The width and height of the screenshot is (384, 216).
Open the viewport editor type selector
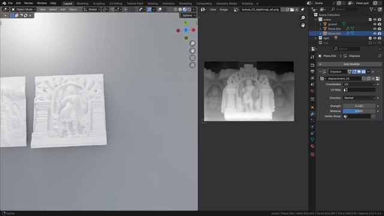(5, 10)
